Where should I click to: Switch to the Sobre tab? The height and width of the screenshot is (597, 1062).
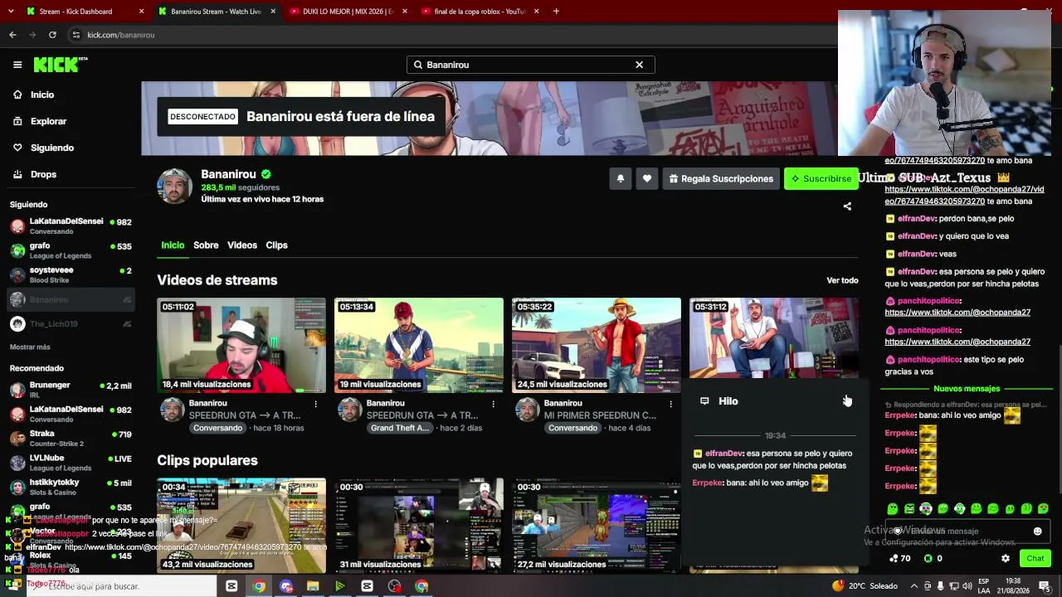[x=206, y=245]
